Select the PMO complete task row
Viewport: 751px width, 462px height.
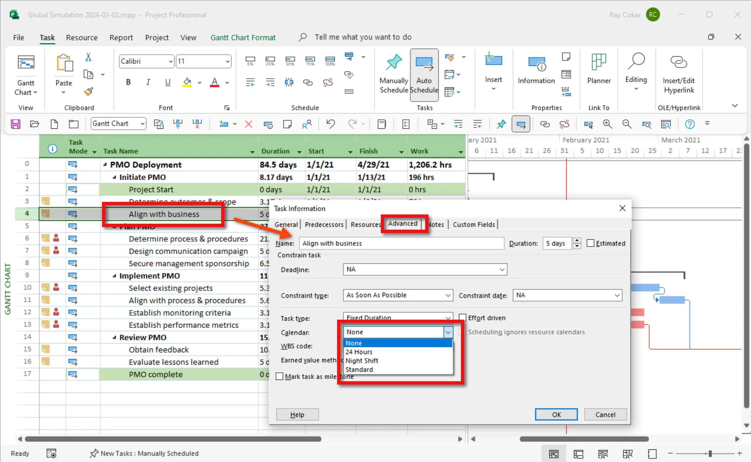pos(156,374)
